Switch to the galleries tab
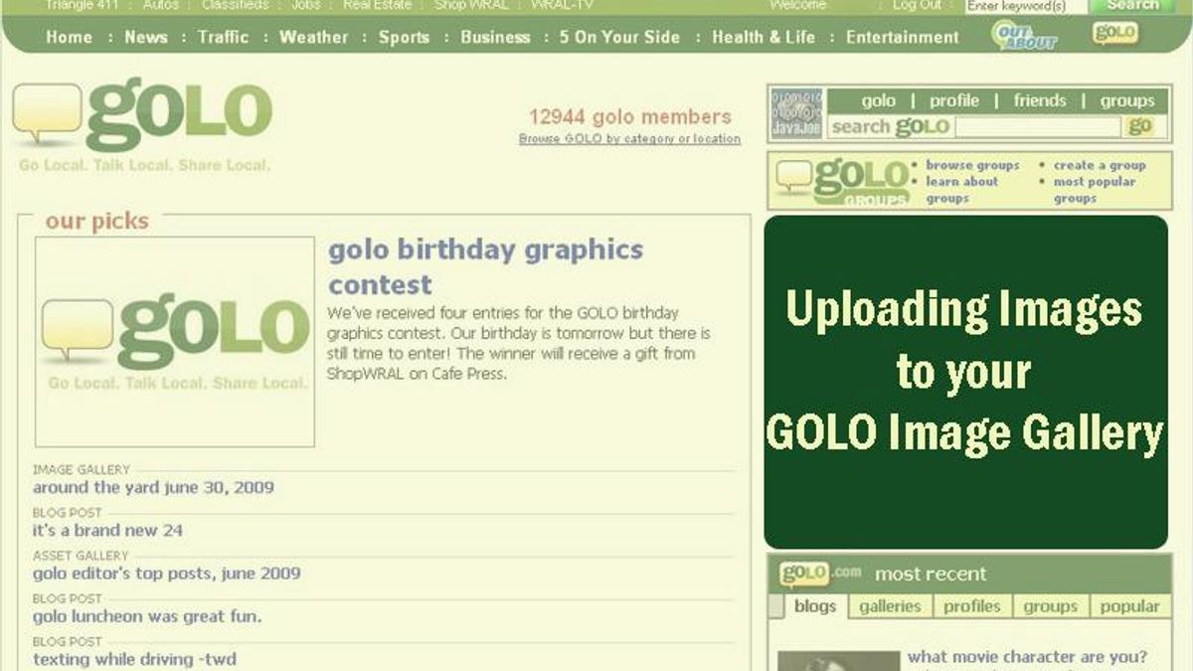This screenshot has width=1193, height=671. [890, 606]
